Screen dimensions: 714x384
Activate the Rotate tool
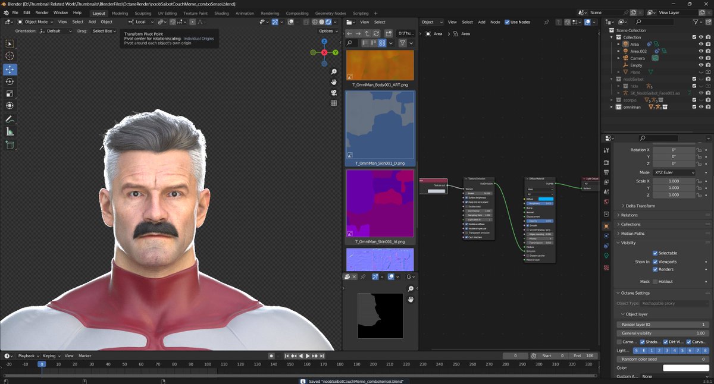point(10,81)
